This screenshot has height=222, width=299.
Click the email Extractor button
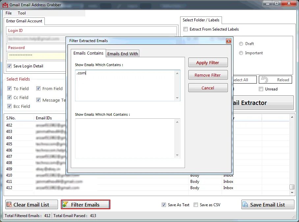[263, 103]
